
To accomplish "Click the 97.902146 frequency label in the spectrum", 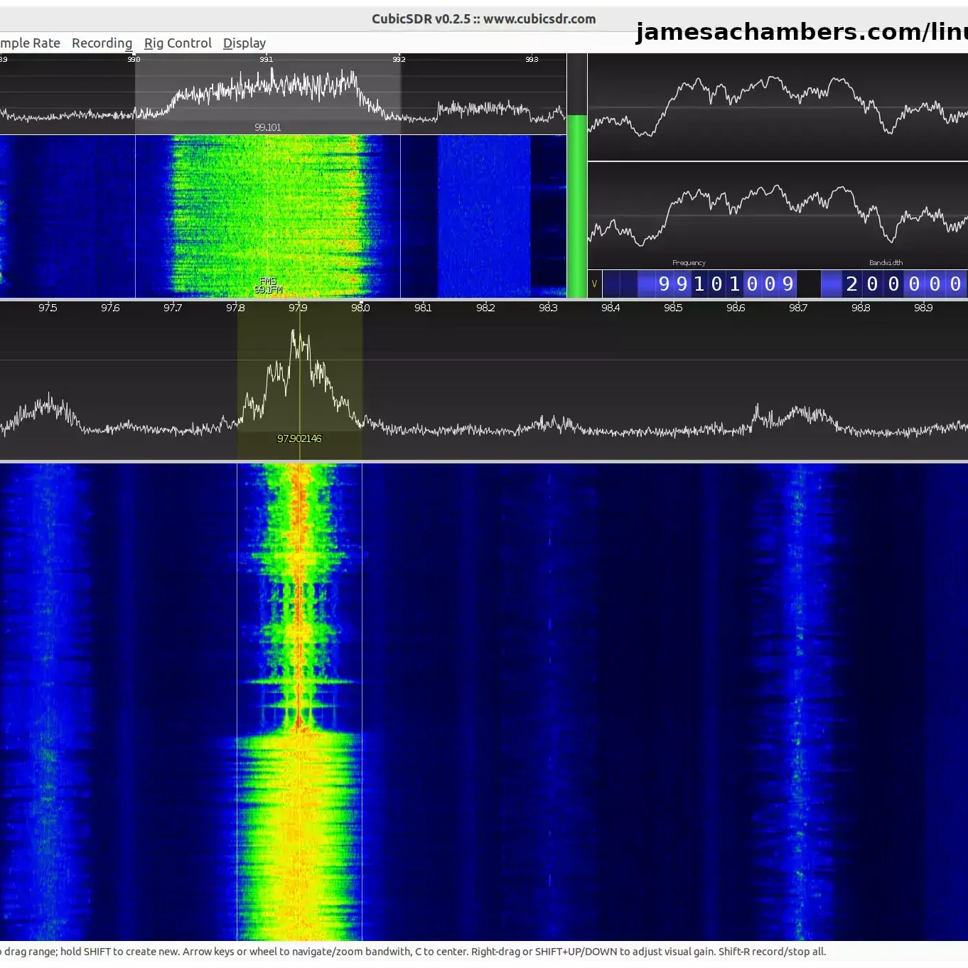I will (x=299, y=439).
